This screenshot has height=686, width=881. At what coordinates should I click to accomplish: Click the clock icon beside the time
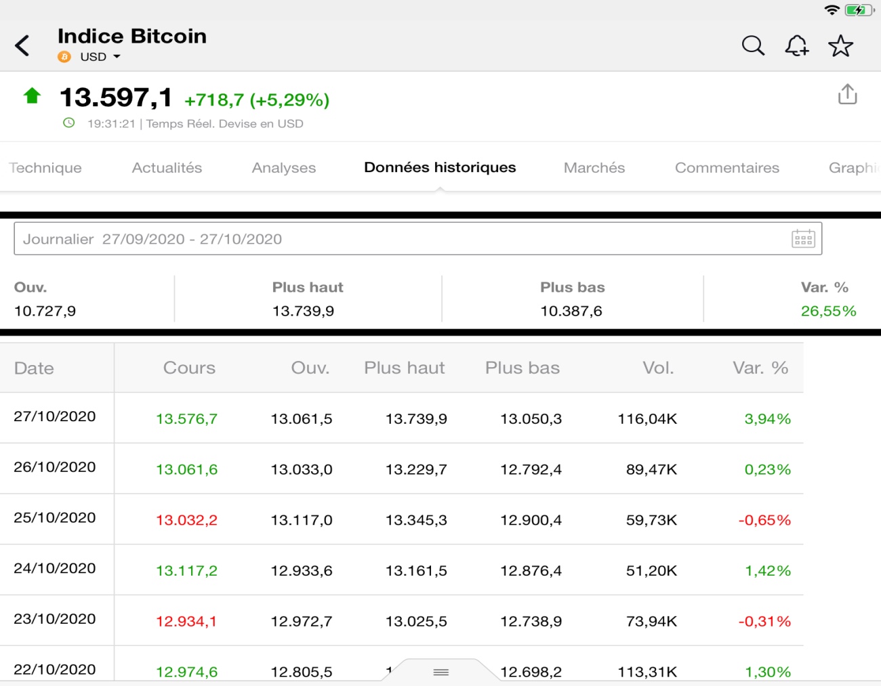tap(69, 123)
